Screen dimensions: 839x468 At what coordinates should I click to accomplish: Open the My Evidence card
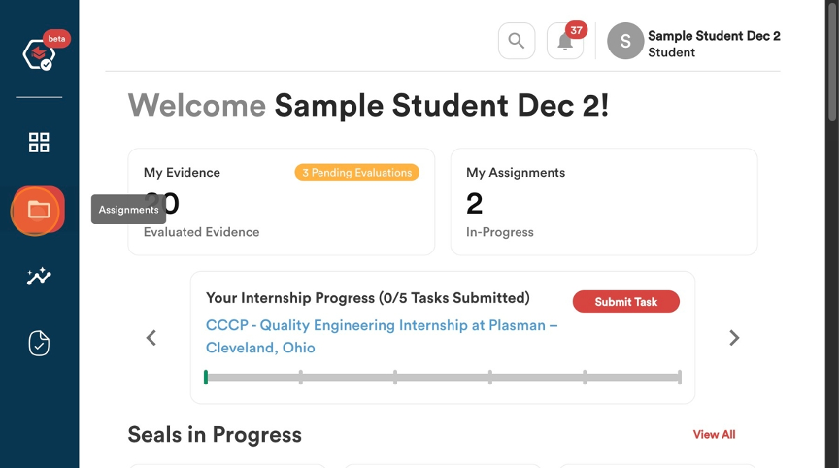click(282, 202)
